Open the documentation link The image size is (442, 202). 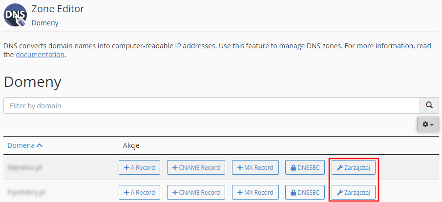click(40, 55)
